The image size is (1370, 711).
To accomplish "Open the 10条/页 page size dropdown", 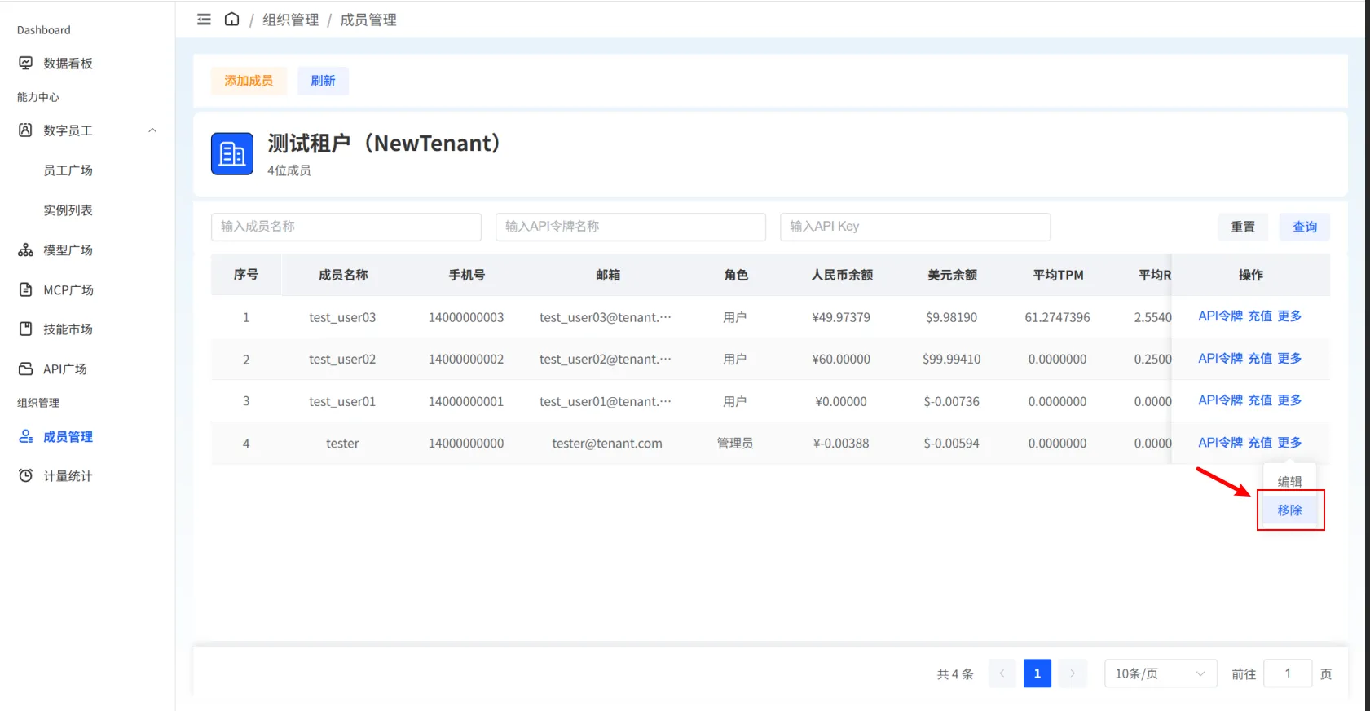I will click(1161, 673).
